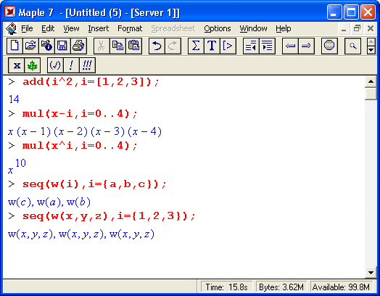Click the Redo arrow icon
Image resolution: width=380 pixels, height=296 pixels.
[173, 46]
